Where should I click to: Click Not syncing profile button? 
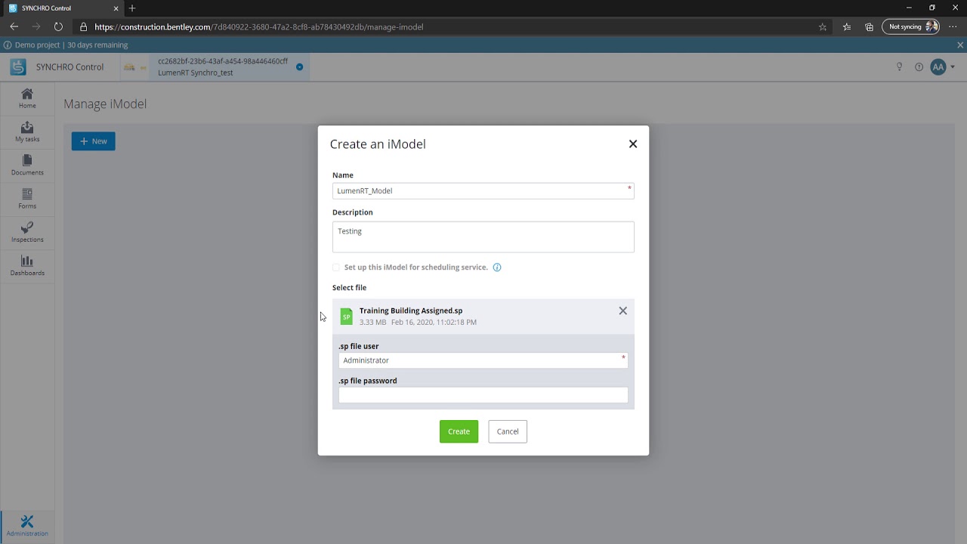[x=910, y=26]
